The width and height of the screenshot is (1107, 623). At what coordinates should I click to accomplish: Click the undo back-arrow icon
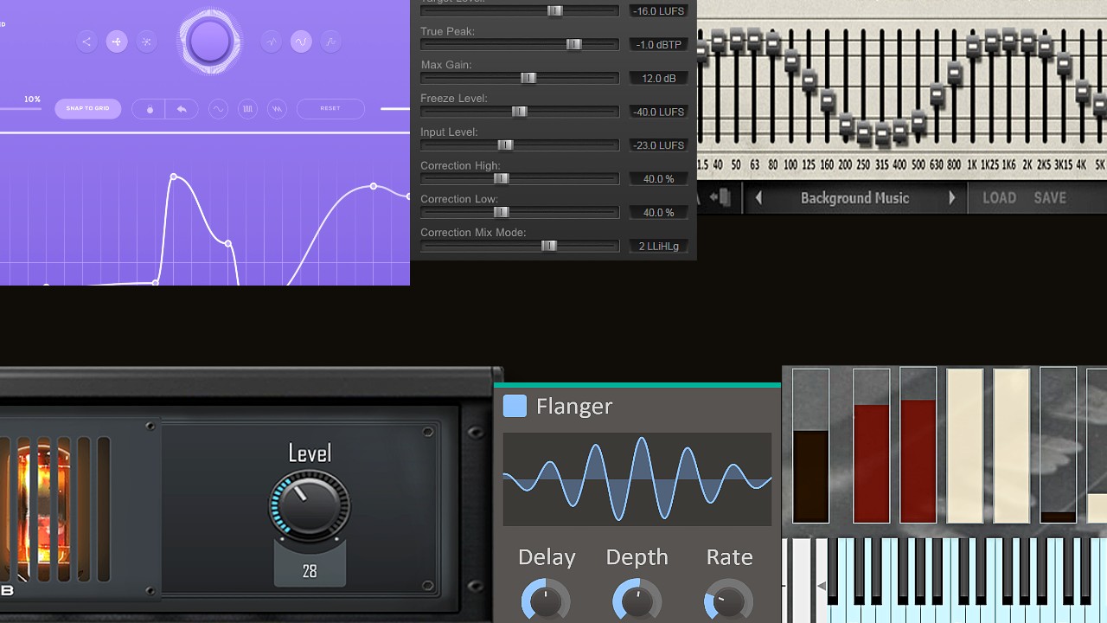click(x=182, y=109)
